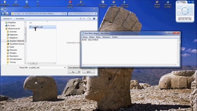Open the Ağ network desktop icon

pyautogui.click(x=38, y=3)
